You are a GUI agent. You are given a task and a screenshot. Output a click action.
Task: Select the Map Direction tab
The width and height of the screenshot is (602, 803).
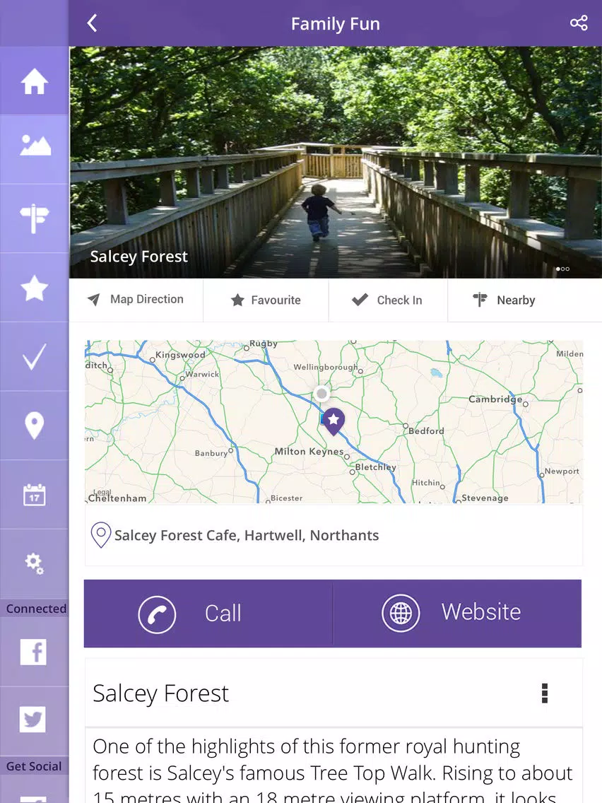coord(136,300)
